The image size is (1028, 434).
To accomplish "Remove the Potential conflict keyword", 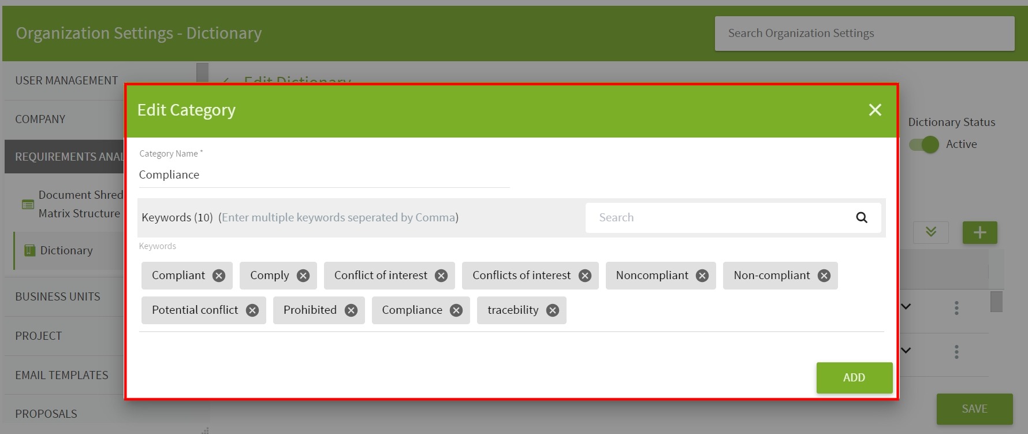I will click(x=252, y=310).
